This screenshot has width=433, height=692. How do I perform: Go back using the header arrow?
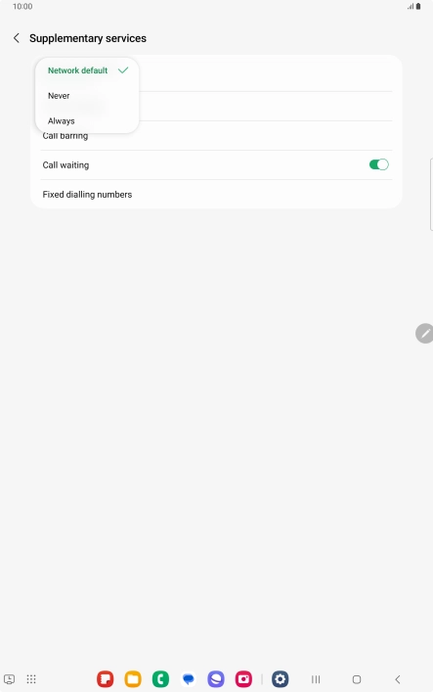17,38
